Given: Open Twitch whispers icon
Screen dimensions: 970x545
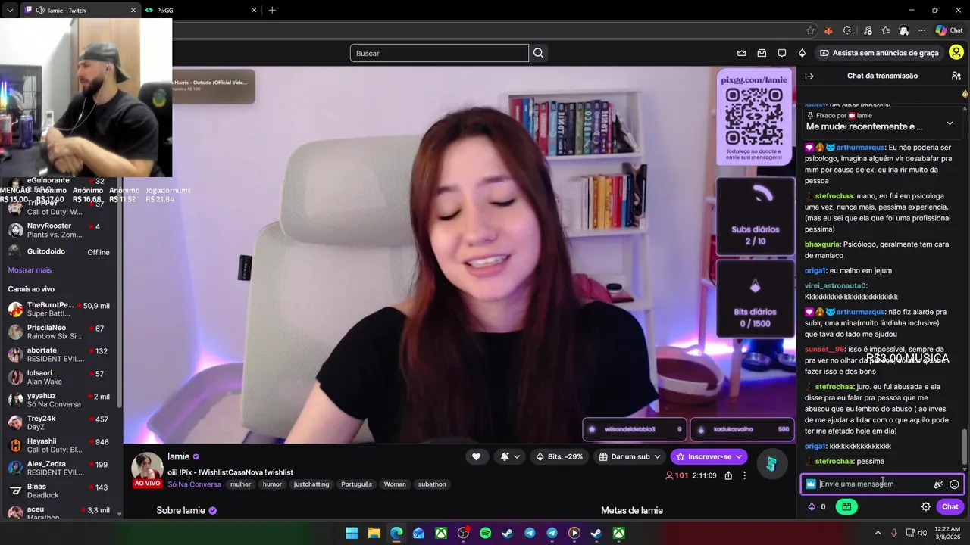Looking at the screenshot, I should [x=781, y=53].
